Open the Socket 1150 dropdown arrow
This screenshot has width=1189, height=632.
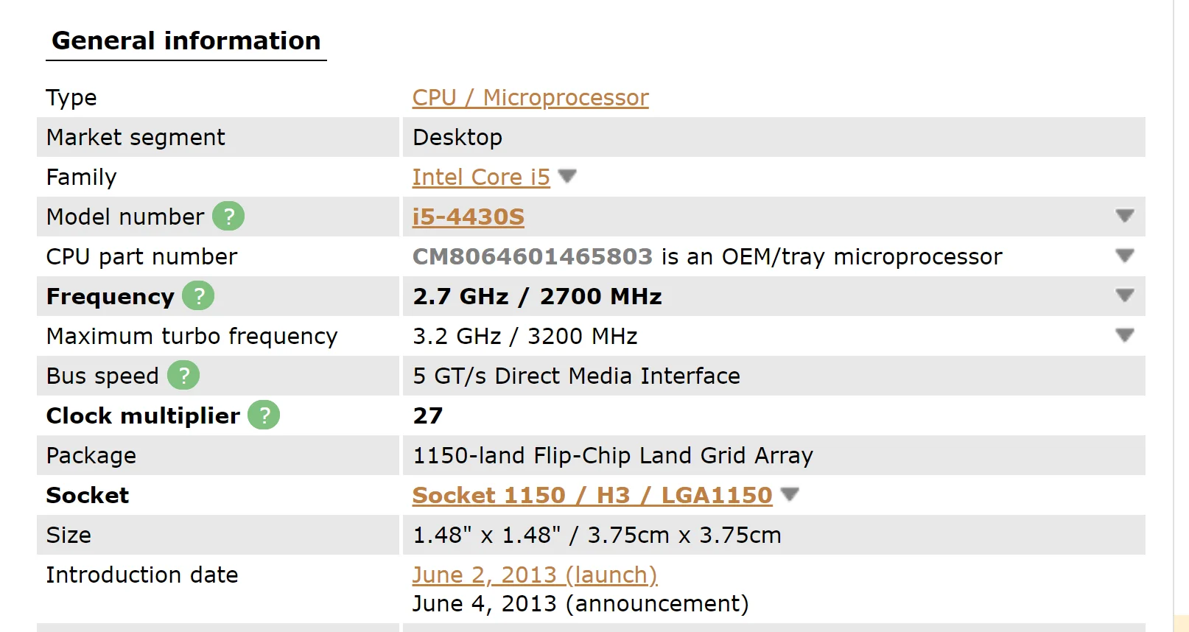(790, 495)
